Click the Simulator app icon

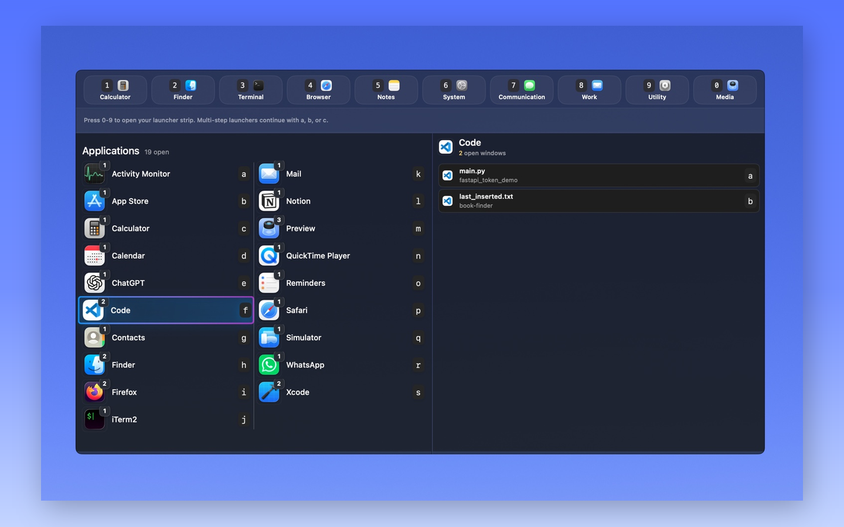point(269,338)
